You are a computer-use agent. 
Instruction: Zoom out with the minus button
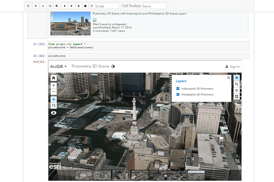pos(54,92)
